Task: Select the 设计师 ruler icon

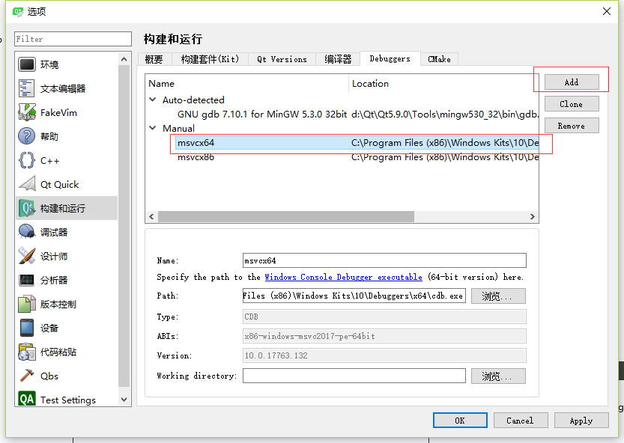Action: pyautogui.click(x=27, y=256)
